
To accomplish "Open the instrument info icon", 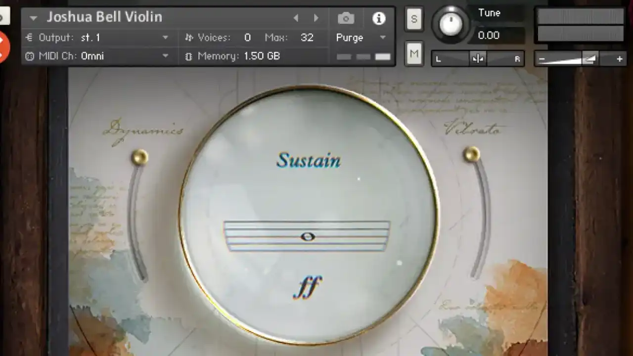I will point(379,19).
